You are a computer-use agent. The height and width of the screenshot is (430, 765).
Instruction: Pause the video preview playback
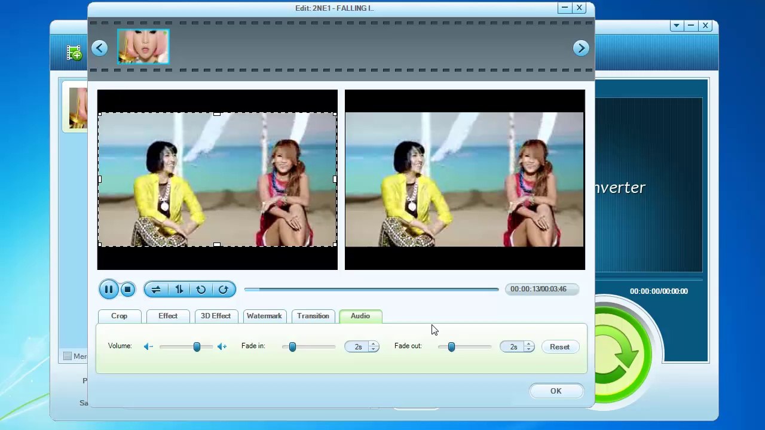pyautogui.click(x=109, y=290)
